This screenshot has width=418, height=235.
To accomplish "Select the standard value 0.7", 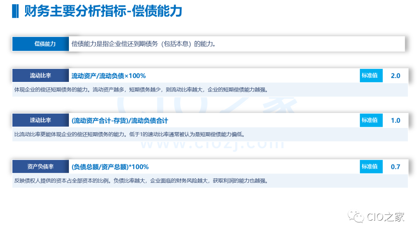I will (395, 167).
